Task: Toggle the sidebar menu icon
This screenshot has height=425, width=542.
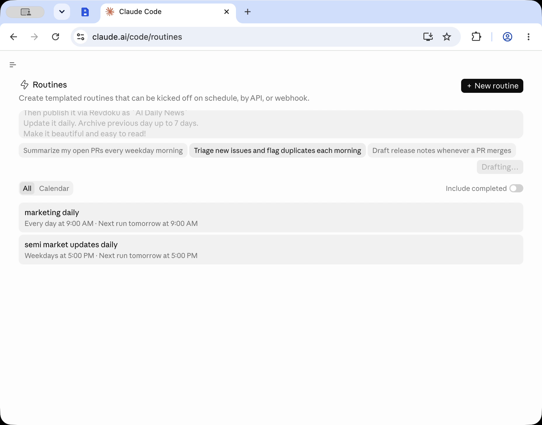Action: (13, 65)
